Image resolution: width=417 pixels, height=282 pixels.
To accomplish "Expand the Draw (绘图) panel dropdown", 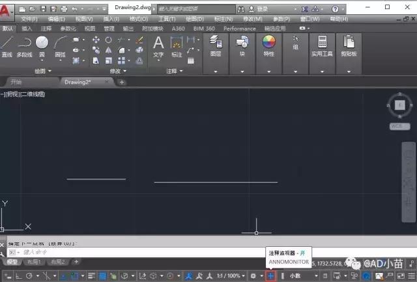I will 42,71.
